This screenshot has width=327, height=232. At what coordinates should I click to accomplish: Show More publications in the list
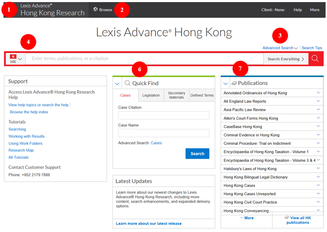(247, 218)
